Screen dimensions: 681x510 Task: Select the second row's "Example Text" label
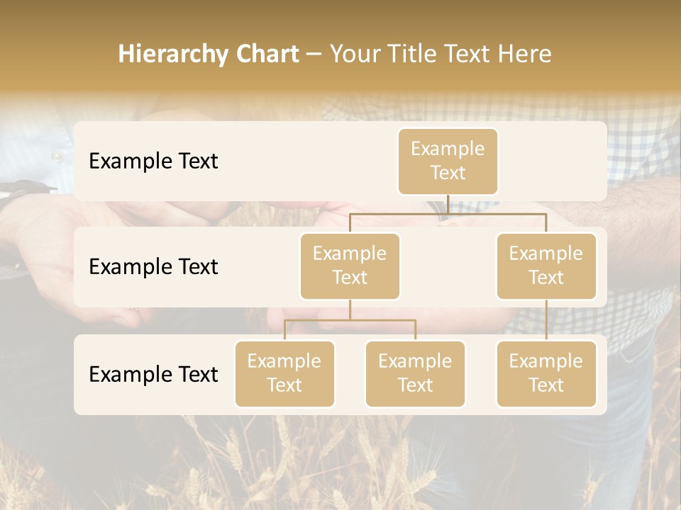(153, 267)
